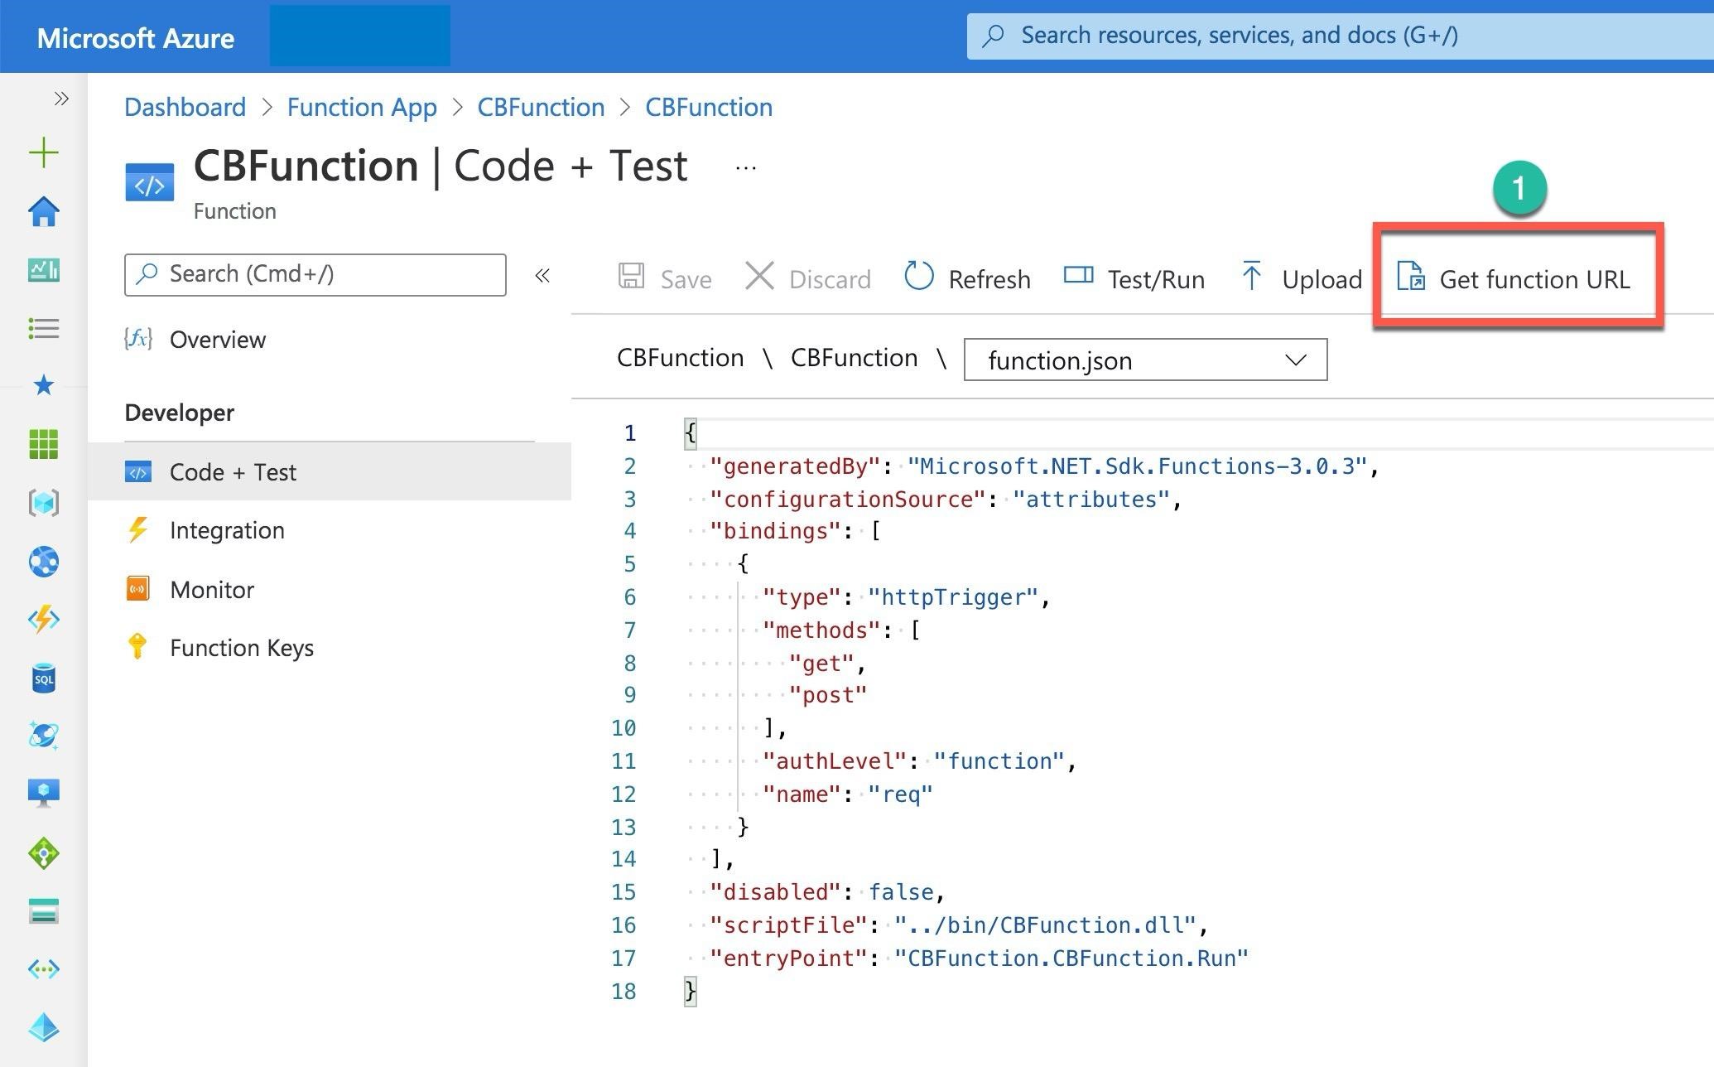
Task: Collapse the function menu with double chevron
Action: [542, 276]
